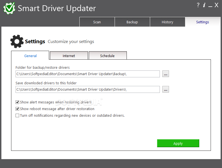Click the green Apply button
This screenshot has width=222, height=168.
[x=178, y=143]
